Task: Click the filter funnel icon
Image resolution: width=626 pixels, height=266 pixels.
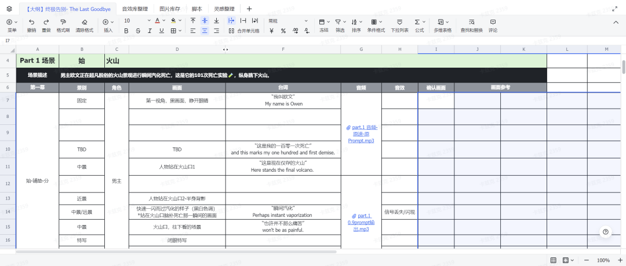Action: coord(338,22)
